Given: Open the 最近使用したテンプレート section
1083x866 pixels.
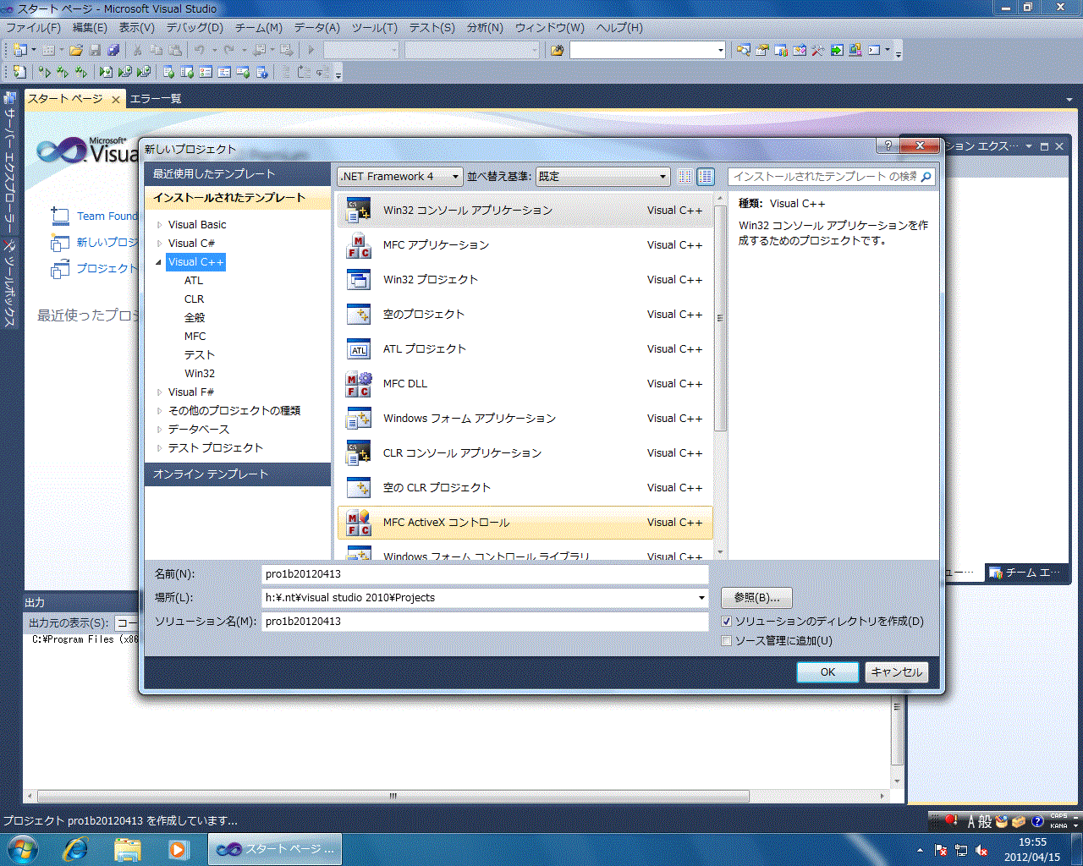Looking at the screenshot, I should (238, 174).
